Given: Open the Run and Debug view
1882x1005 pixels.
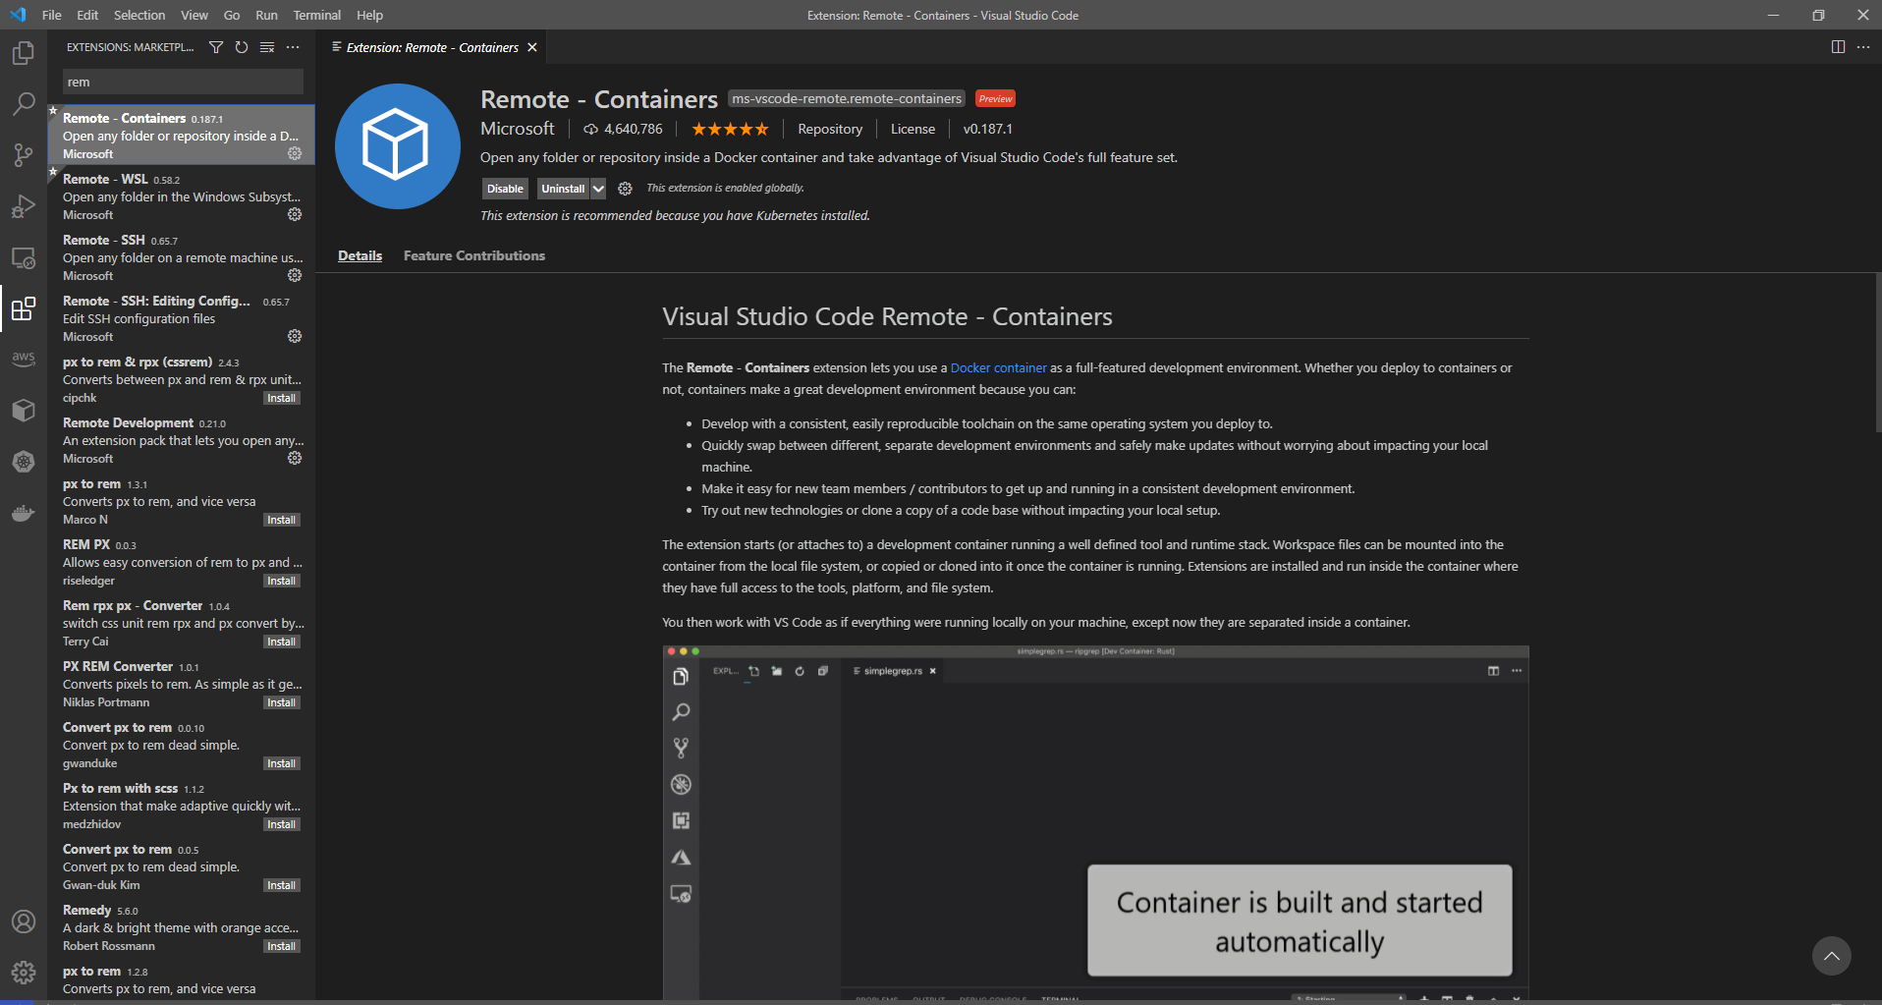Looking at the screenshot, I should tap(24, 206).
